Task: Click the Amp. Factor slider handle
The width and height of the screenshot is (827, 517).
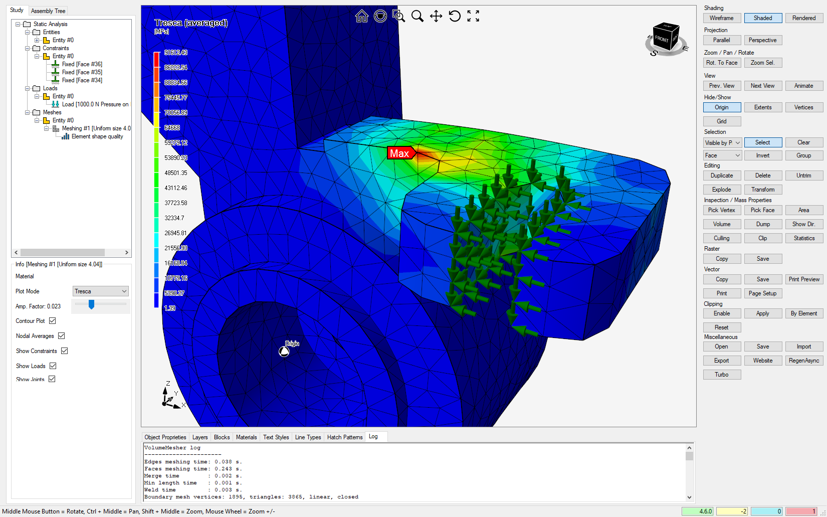Action: click(x=91, y=304)
